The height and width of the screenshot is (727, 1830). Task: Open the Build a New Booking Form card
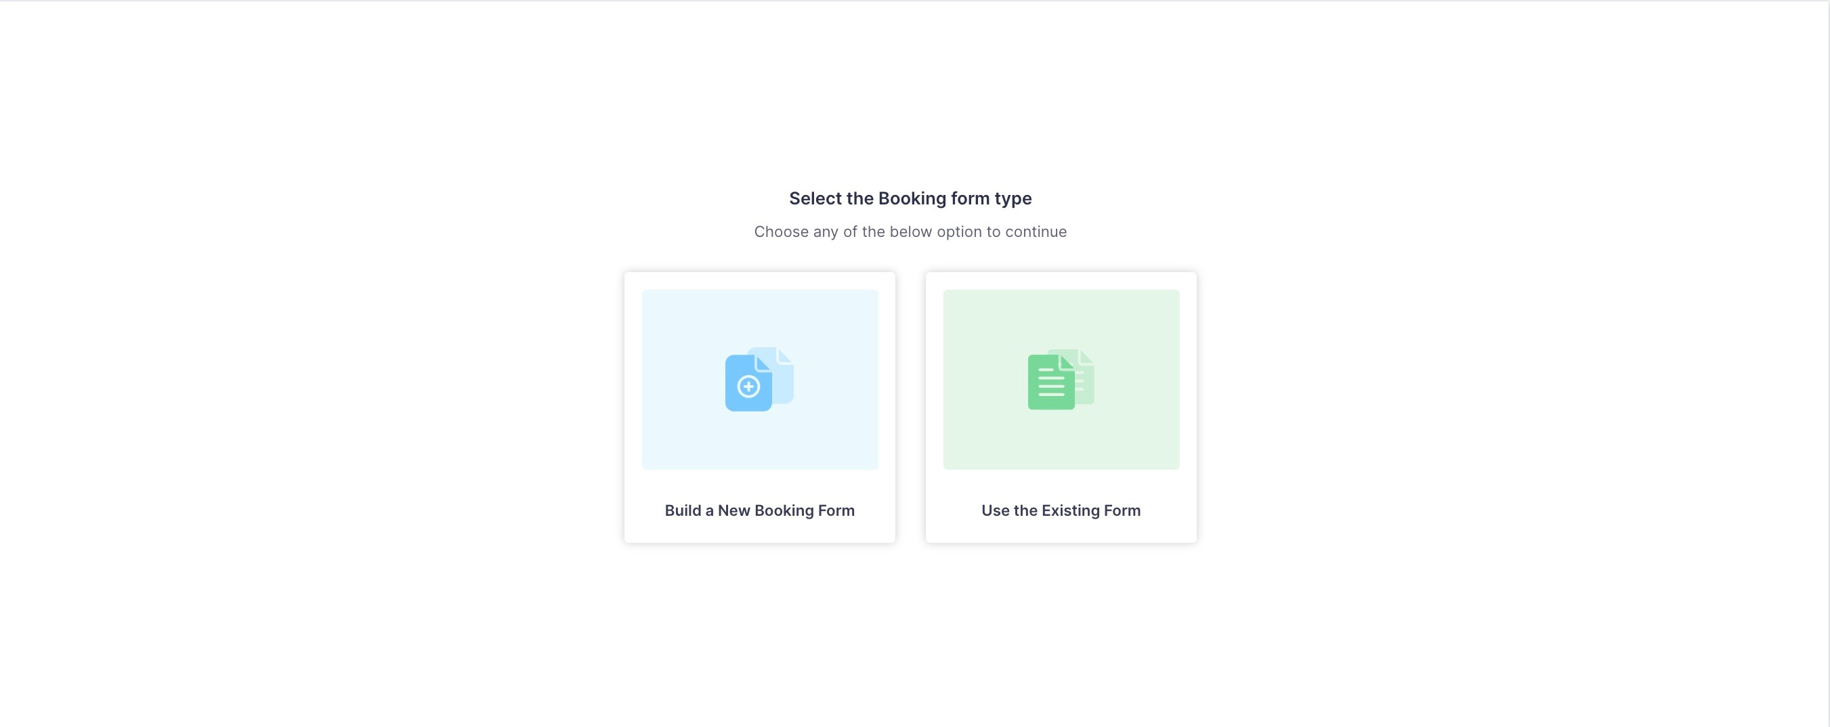pos(760,407)
